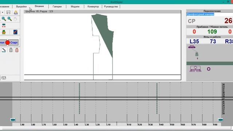Click the dark green yarn color bar
Image resolution: width=233 pixels, height=131 pixels.
point(210,63)
